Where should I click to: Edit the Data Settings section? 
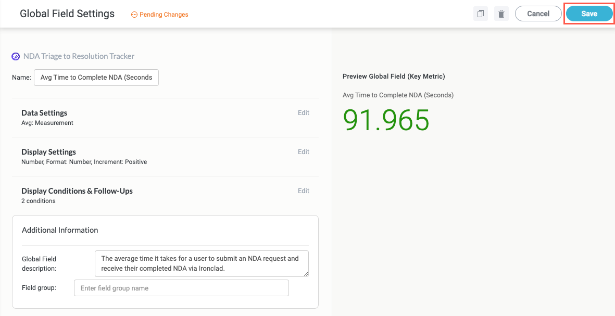click(x=303, y=113)
